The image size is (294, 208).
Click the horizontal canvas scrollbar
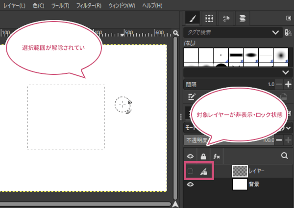85,204
